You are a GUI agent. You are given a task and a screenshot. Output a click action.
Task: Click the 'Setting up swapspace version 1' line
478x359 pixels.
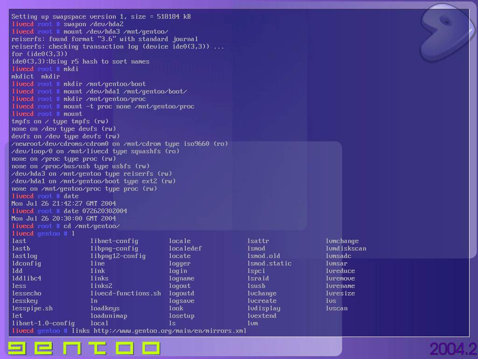pos(101,17)
